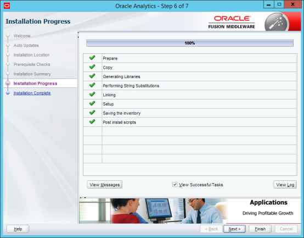Click the Applications banner image
This screenshot has width=304, height=238.
click(190, 211)
